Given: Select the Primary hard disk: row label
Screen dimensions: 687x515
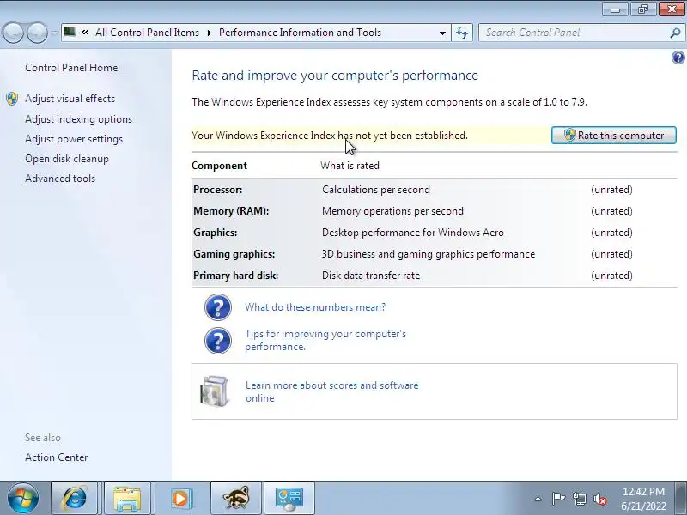Looking at the screenshot, I should pos(235,276).
